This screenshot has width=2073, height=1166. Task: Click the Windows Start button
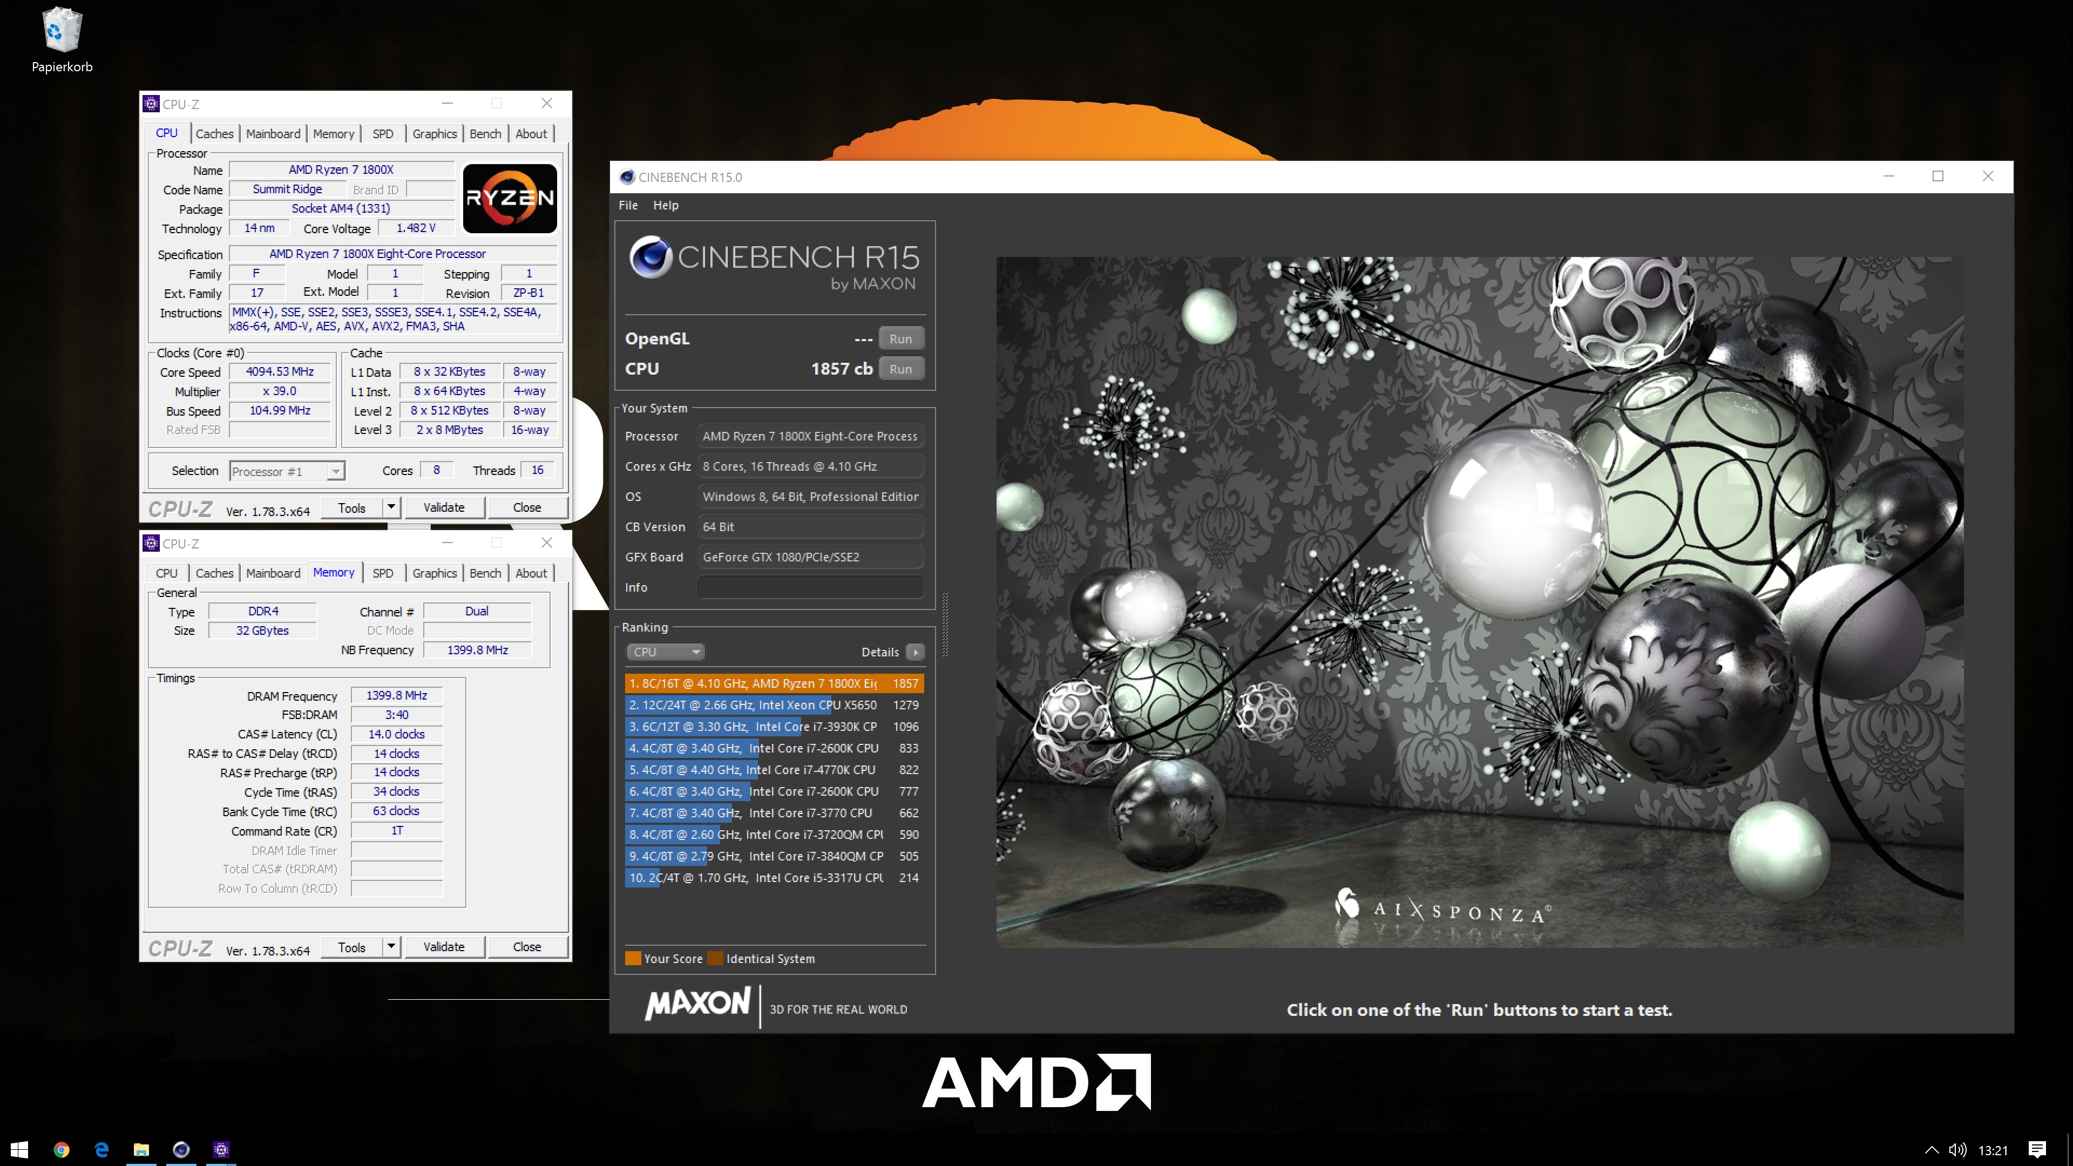pyautogui.click(x=19, y=1149)
